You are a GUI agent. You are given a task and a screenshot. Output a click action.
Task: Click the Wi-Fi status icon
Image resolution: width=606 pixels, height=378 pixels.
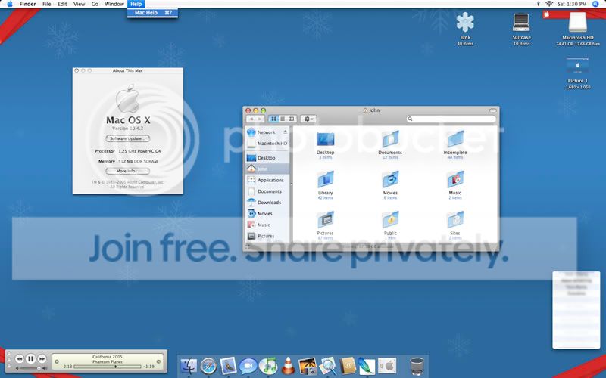point(549,4)
